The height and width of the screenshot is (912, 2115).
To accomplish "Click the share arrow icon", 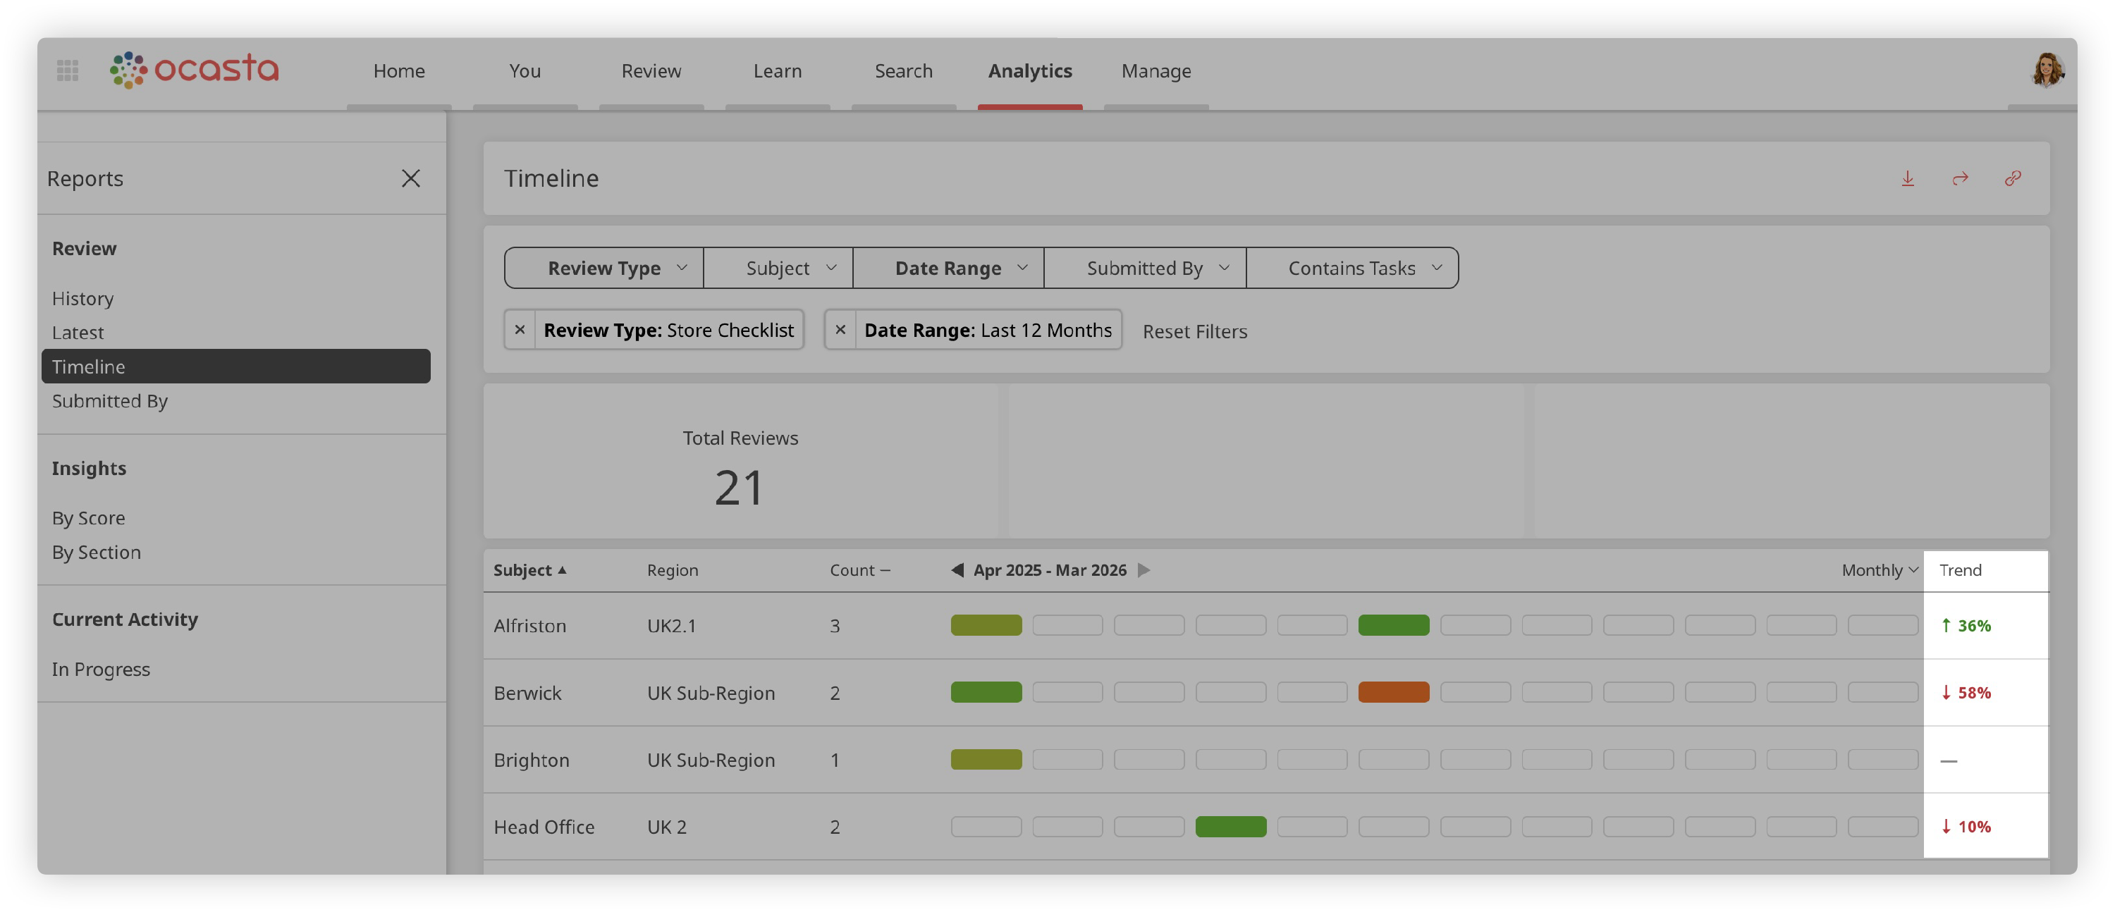I will [1960, 178].
